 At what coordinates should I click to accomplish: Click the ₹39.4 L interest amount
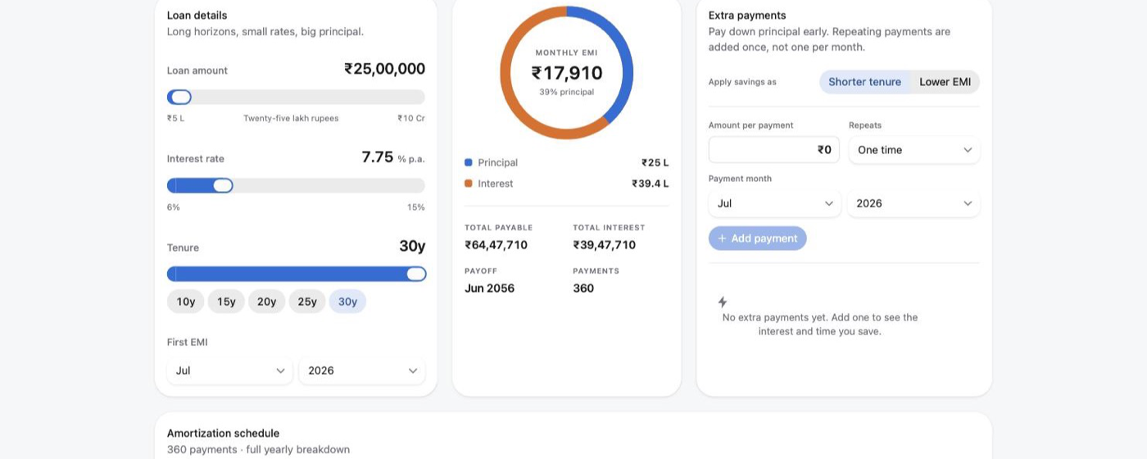point(650,184)
